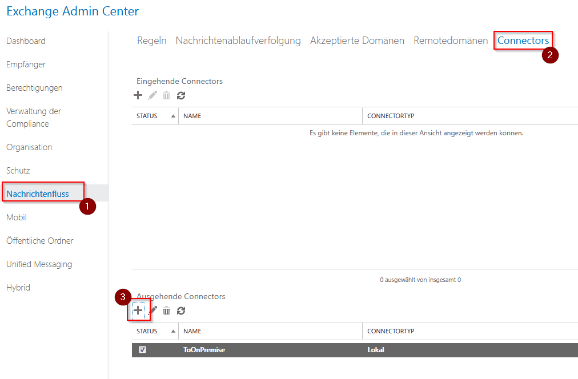Switch to Nachrichtenablaufverfolgung tab
Screen dimensions: 578x379
point(238,41)
